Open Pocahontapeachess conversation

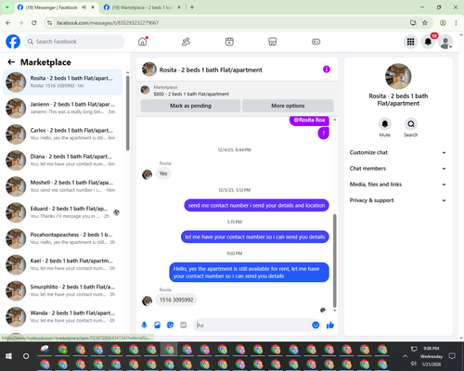pyautogui.click(x=62, y=238)
